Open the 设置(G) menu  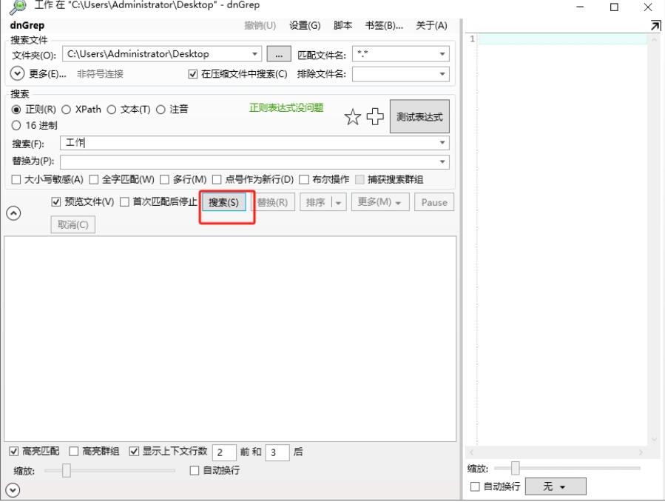coord(305,25)
